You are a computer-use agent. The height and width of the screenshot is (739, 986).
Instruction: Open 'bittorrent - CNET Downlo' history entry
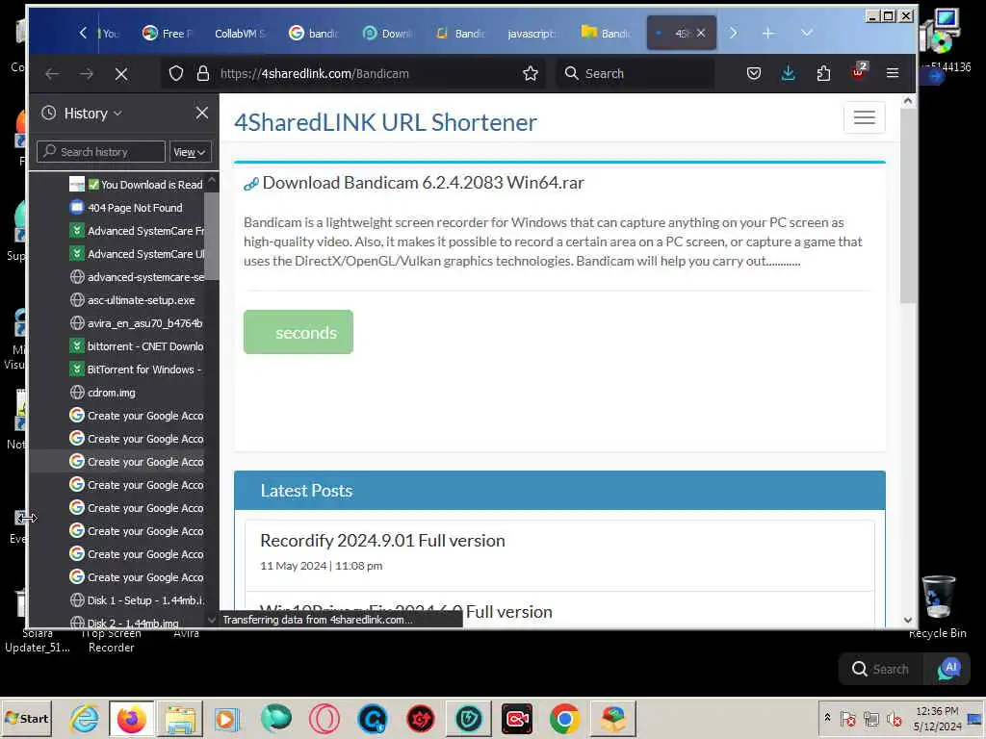click(135, 346)
